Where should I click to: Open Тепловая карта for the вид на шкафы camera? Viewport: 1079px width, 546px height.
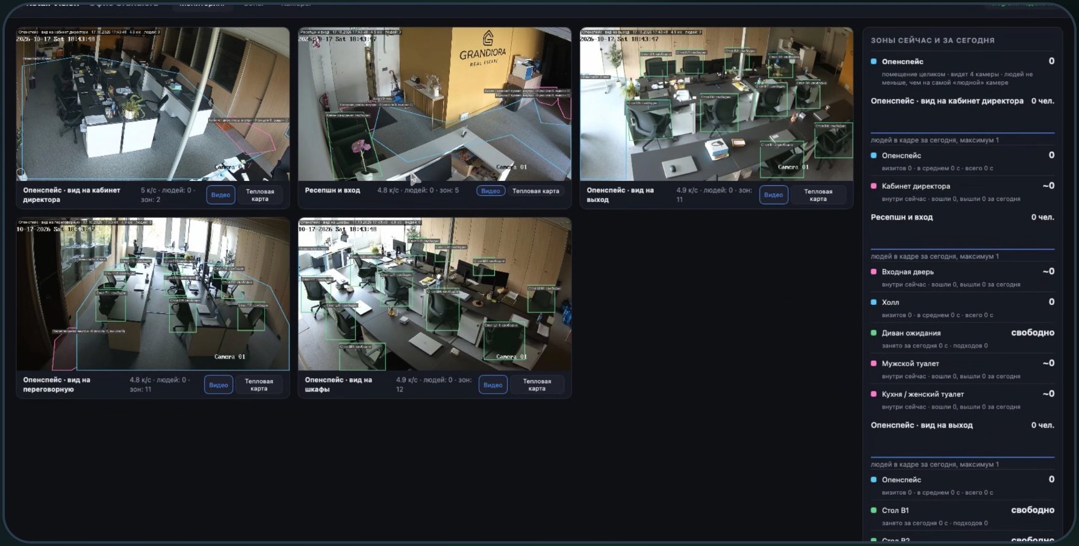[537, 385]
